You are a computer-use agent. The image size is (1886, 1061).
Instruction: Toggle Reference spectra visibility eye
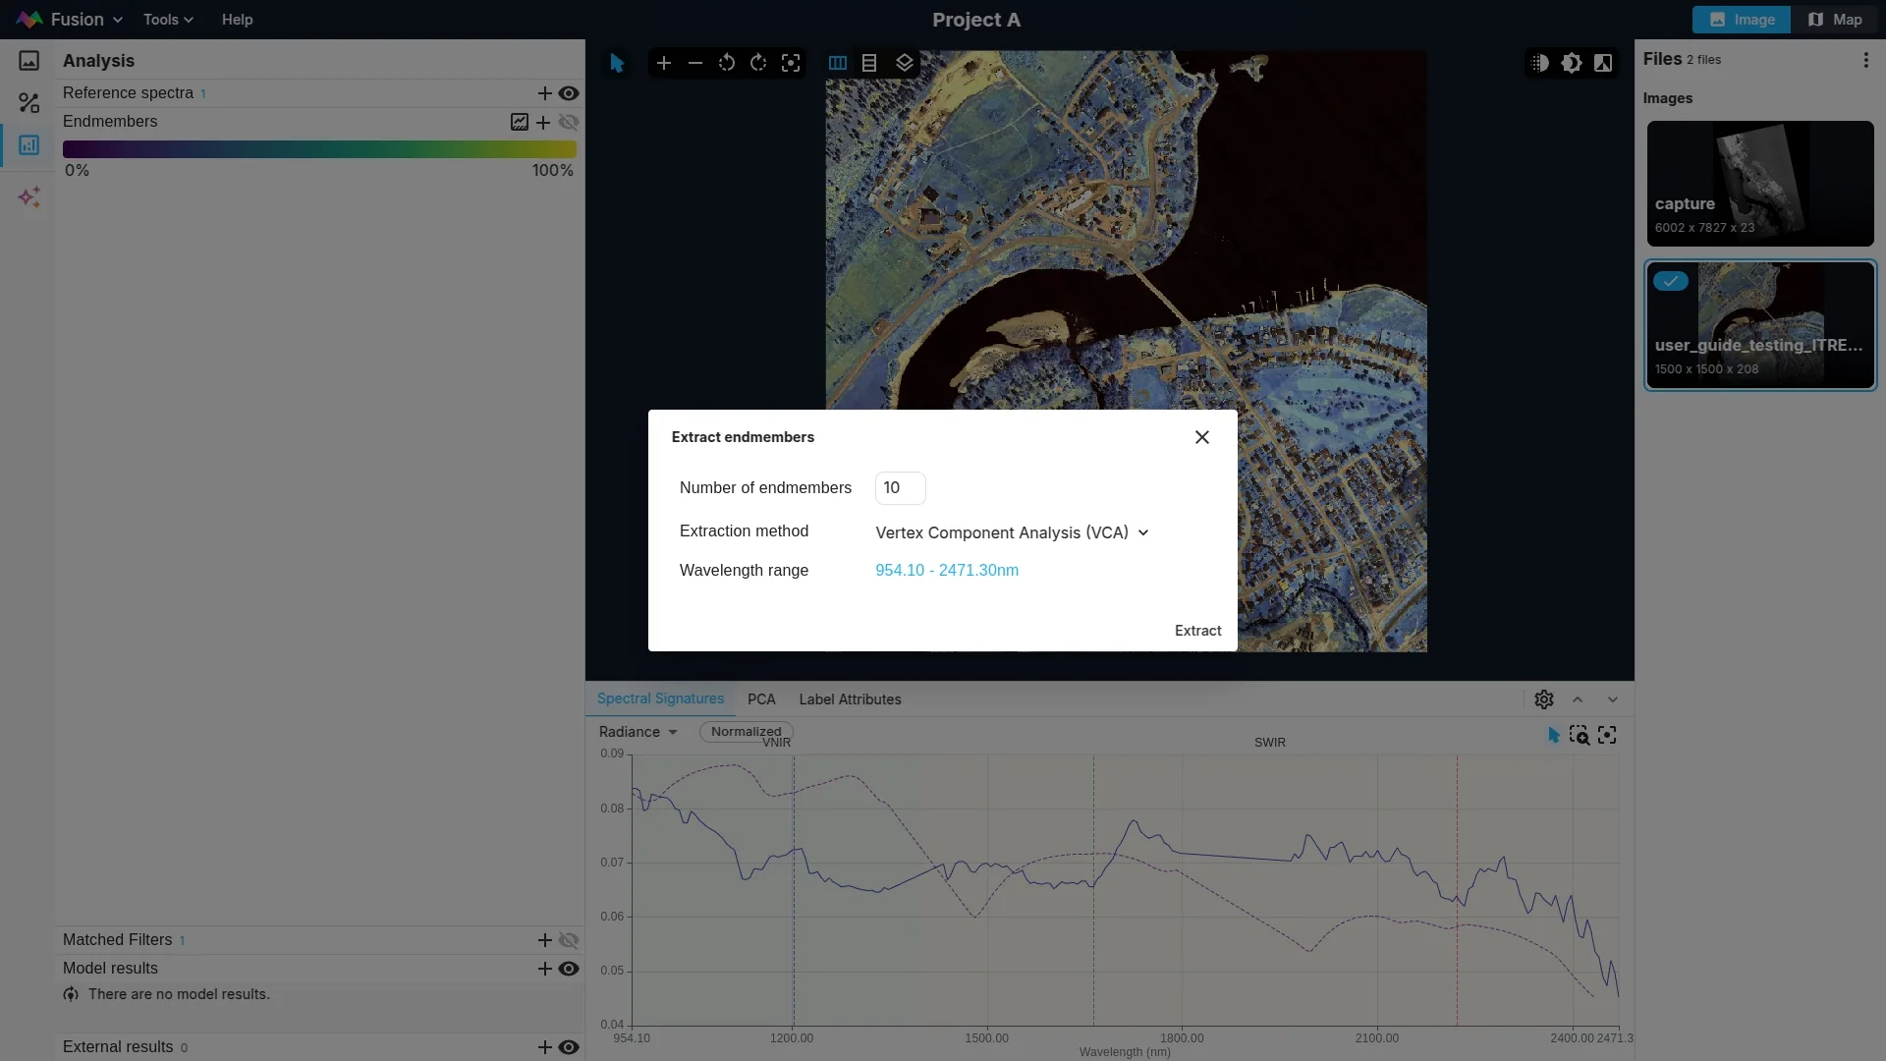pyautogui.click(x=569, y=93)
